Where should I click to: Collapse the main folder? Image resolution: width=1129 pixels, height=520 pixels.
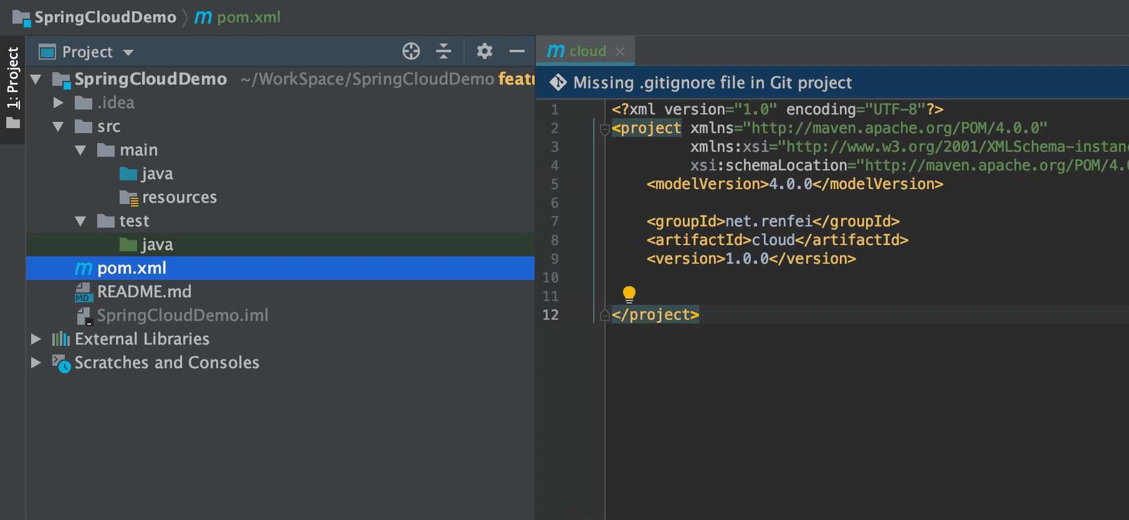coord(80,150)
